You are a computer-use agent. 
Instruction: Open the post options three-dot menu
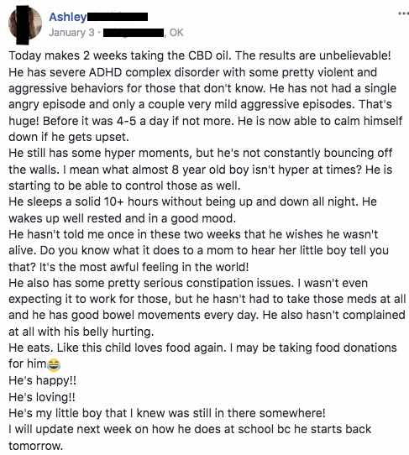[x=403, y=13]
